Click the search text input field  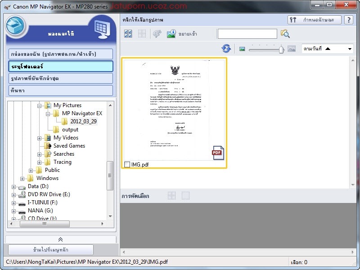pyautogui.click(x=247, y=34)
